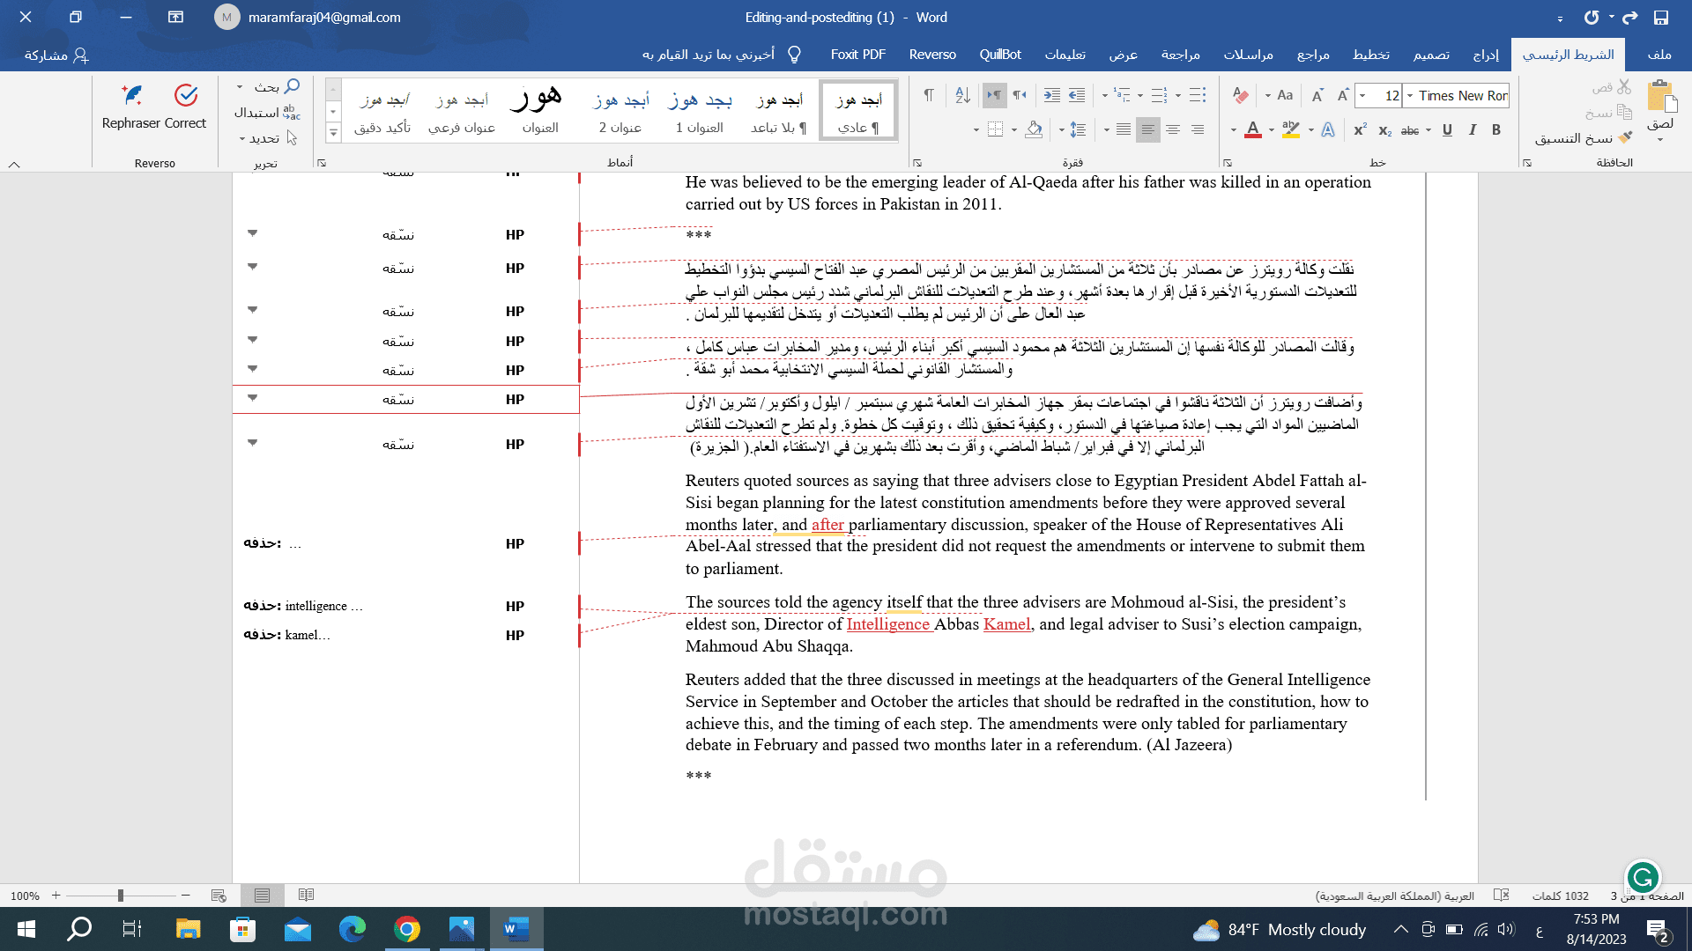Image resolution: width=1692 pixels, height=951 pixels.
Task: Click the paint bucket shading icon
Action: click(x=1034, y=130)
